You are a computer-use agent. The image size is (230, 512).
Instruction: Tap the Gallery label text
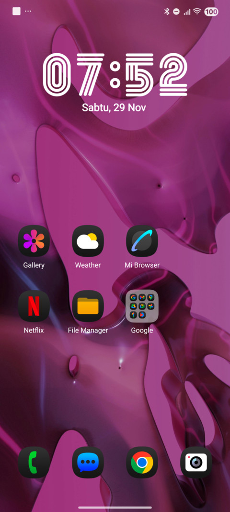click(34, 265)
